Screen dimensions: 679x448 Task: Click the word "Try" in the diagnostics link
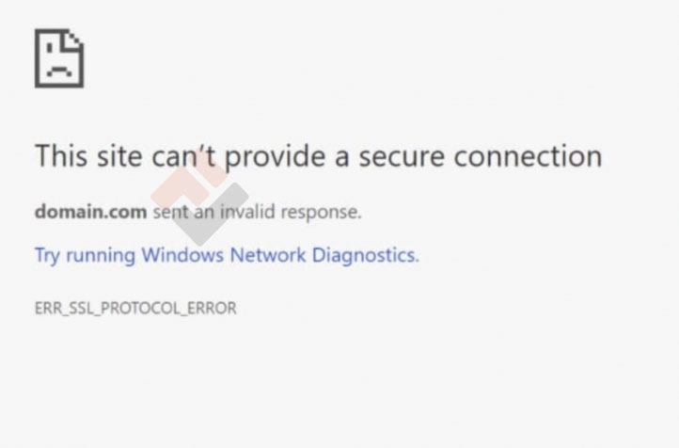(x=47, y=255)
